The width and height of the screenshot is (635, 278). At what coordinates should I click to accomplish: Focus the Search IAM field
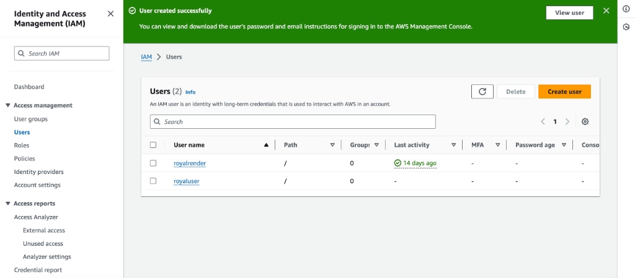(61, 53)
